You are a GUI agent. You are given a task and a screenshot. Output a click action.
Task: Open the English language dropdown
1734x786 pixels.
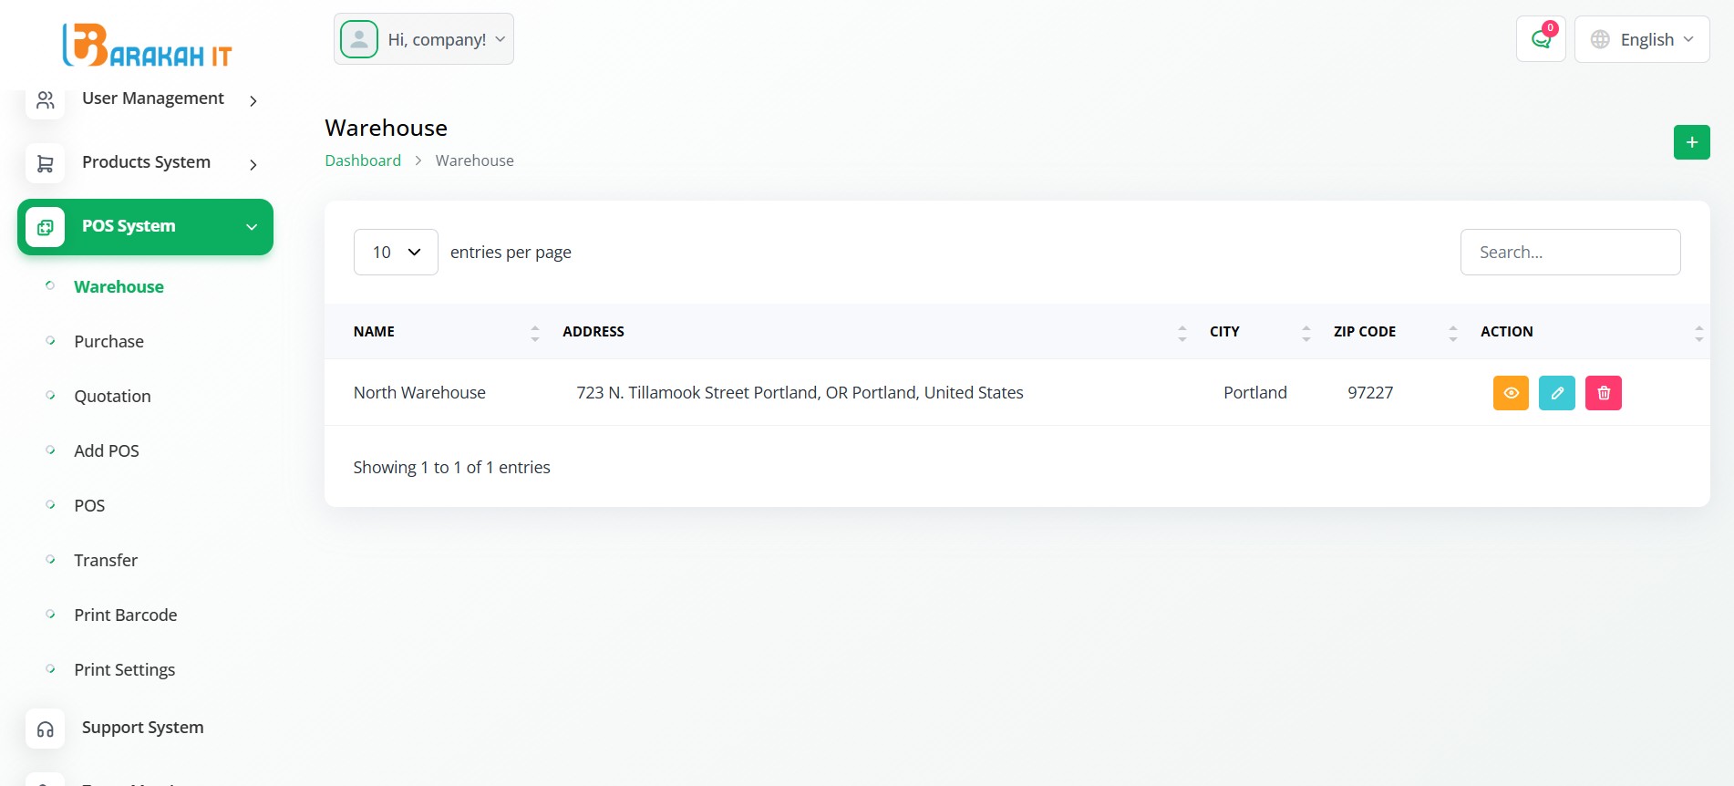1642,39
